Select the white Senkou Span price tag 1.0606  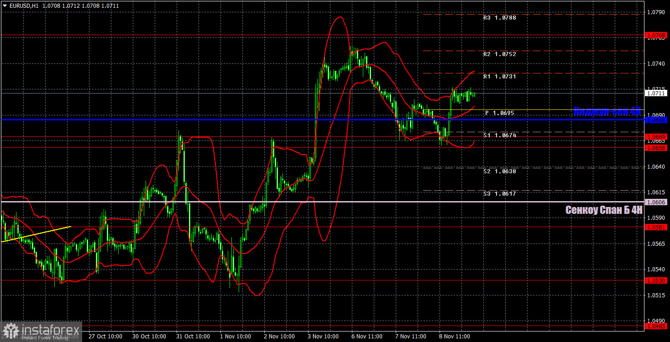656,202
